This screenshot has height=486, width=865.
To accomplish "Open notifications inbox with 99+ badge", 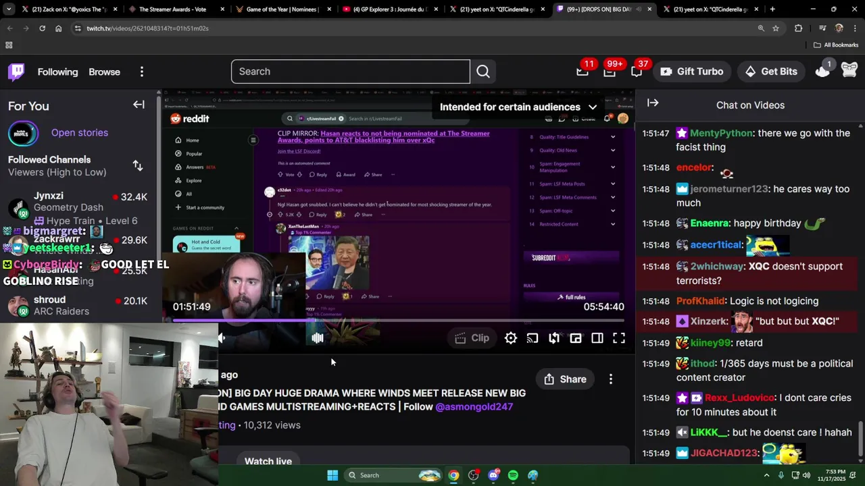I will click(x=610, y=71).
